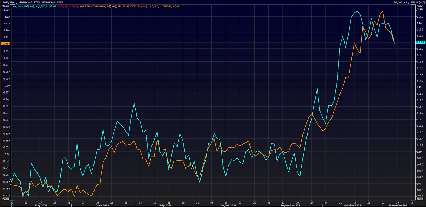Click the 'Price /USD' right axis label
This screenshot has width=426, height=207.
pos(420,7)
